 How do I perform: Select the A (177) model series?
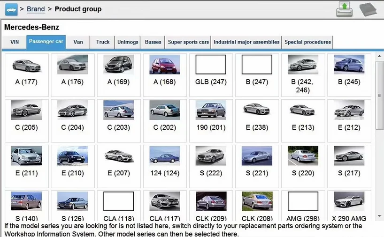click(26, 75)
